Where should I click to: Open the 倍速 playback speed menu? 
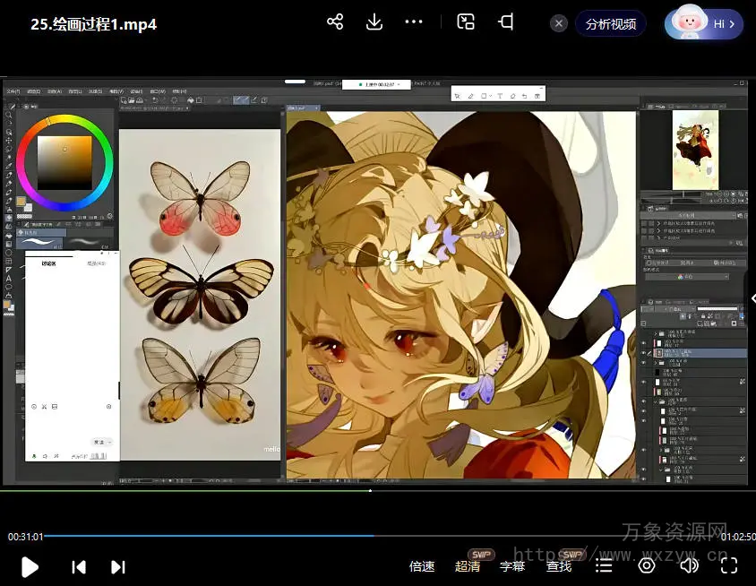[422, 566]
